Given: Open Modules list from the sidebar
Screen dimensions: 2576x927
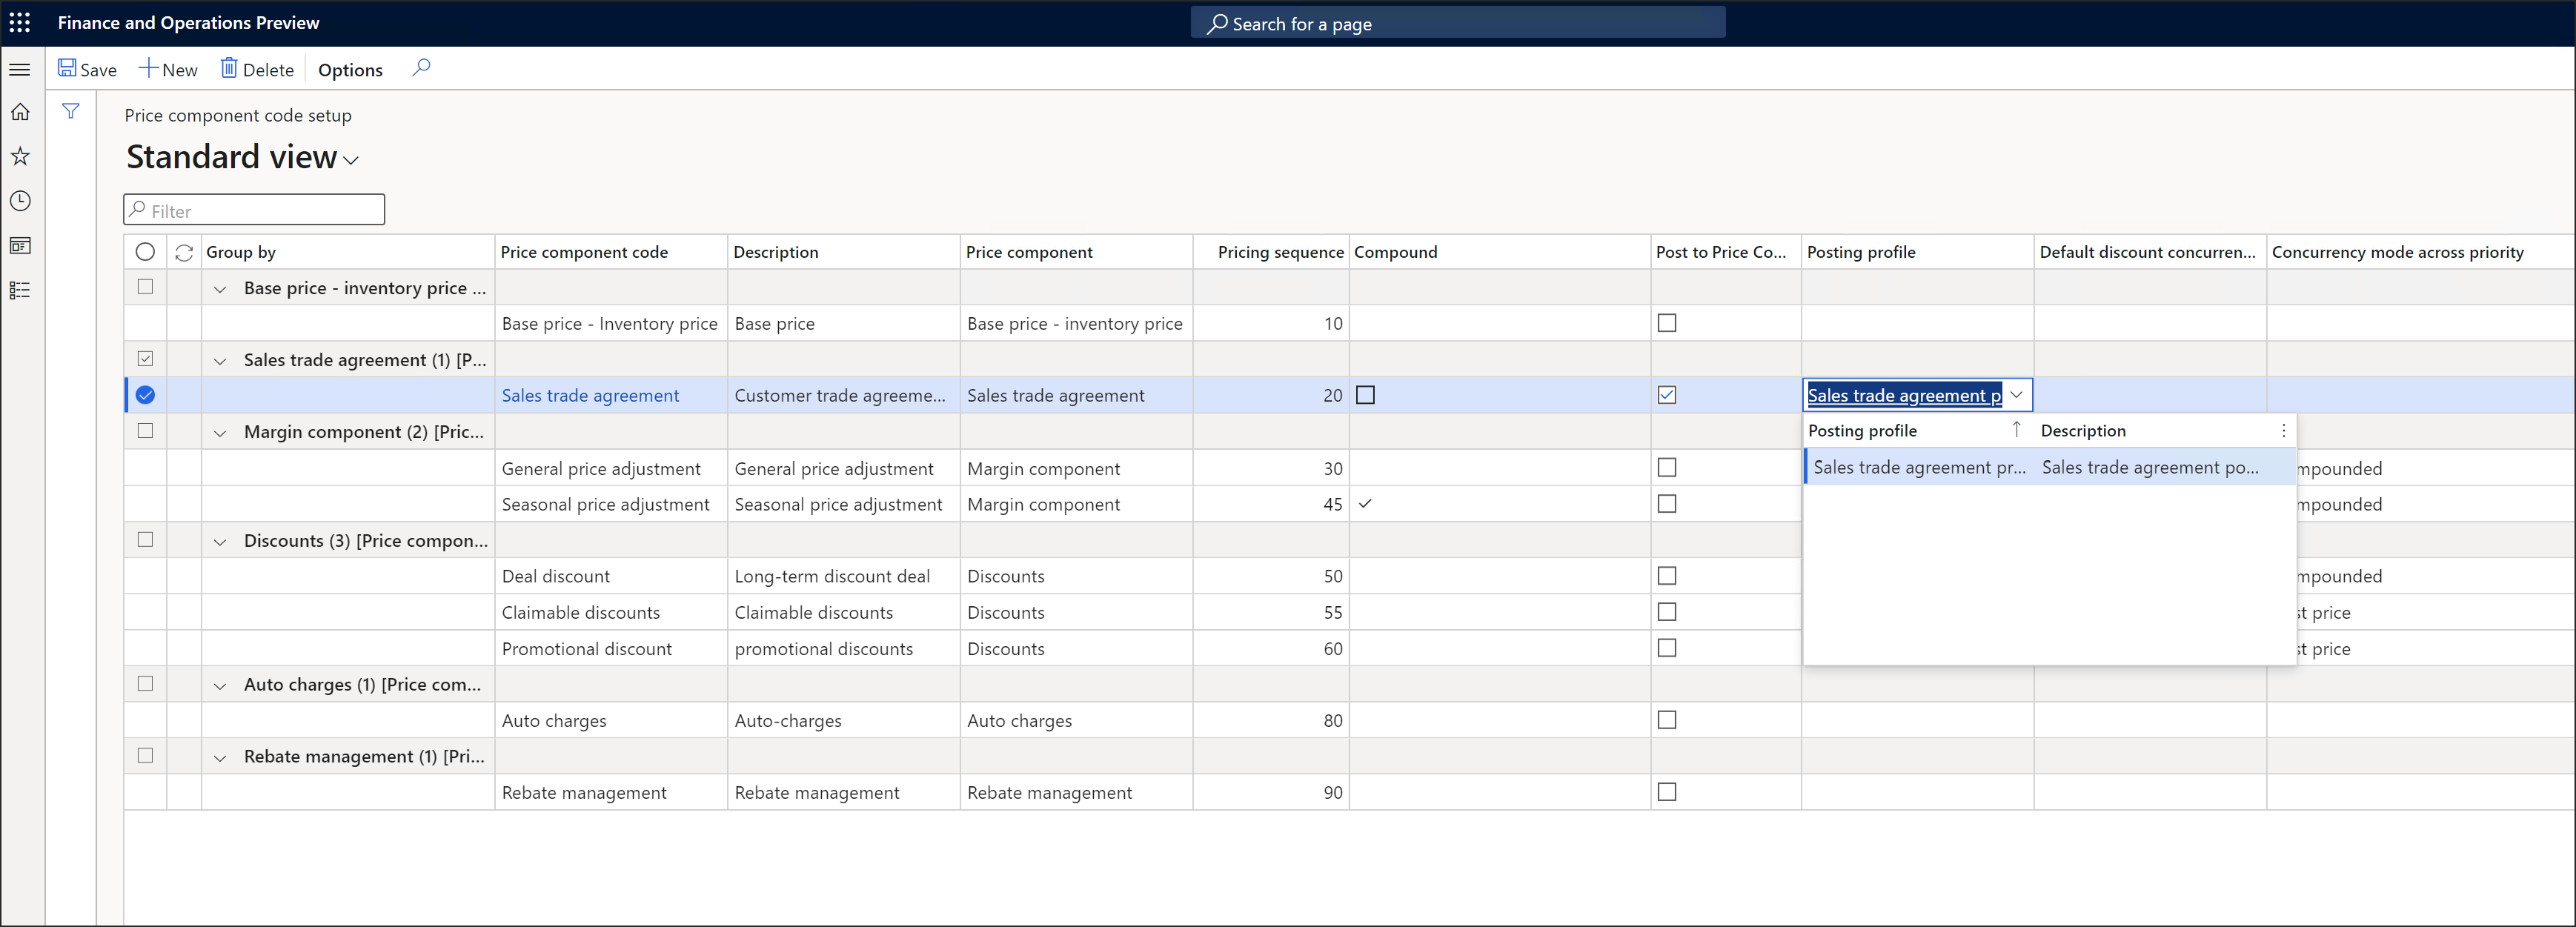Looking at the screenshot, I should click(x=20, y=290).
